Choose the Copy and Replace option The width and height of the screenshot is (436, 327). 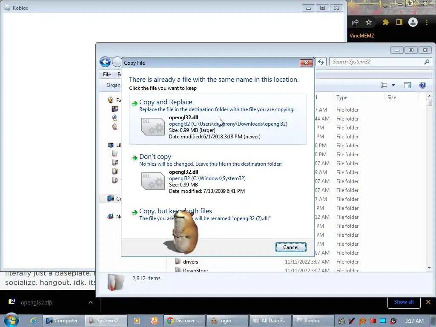(218, 119)
